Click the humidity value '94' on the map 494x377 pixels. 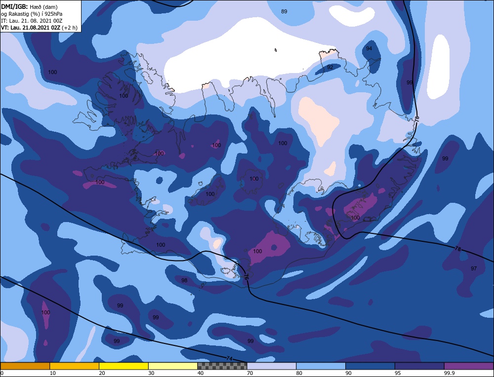pyautogui.click(x=369, y=48)
